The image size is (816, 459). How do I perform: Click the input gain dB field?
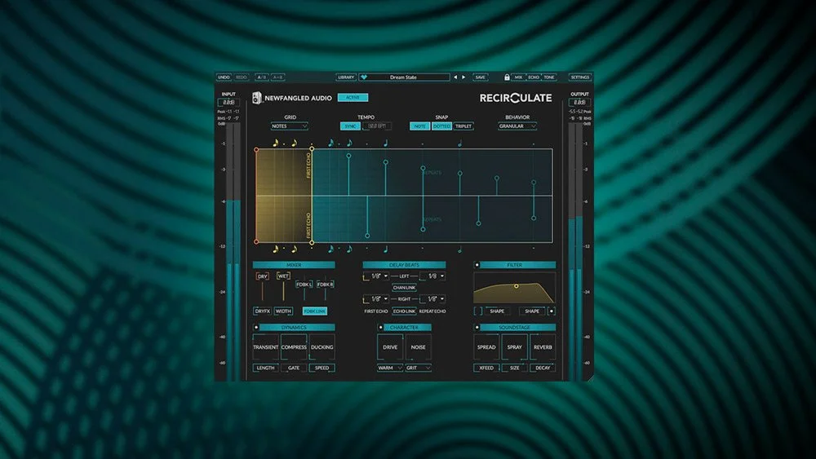tap(228, 103)
